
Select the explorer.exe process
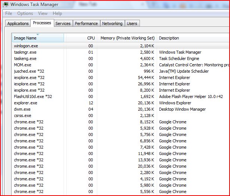(26, 103)
